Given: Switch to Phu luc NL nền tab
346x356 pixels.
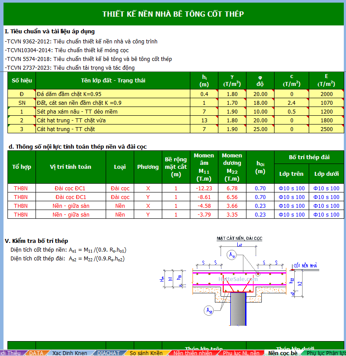Looking at the screenshot, I should point(241,353).
